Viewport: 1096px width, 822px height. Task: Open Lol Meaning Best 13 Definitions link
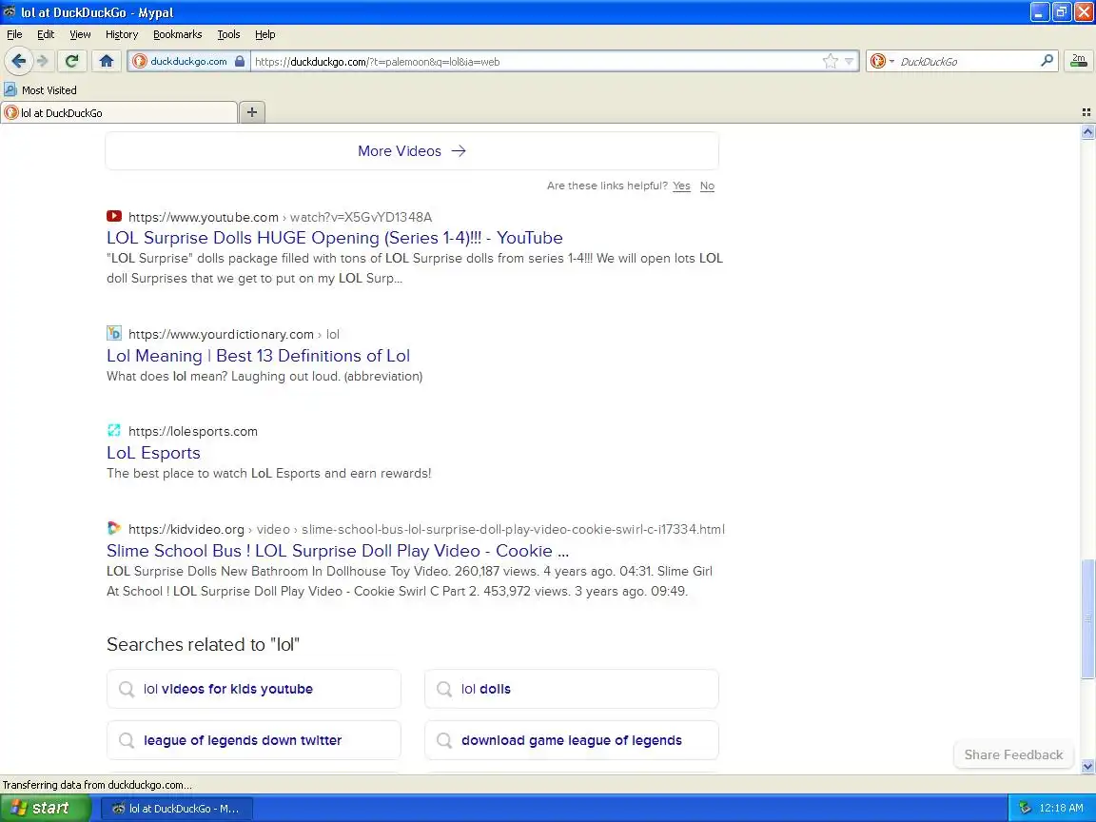258,356
